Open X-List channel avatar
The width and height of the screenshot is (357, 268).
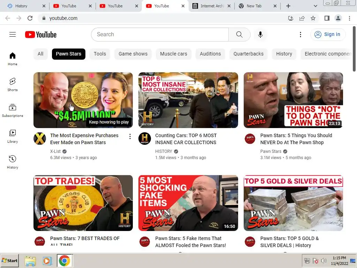pos(40,139)
